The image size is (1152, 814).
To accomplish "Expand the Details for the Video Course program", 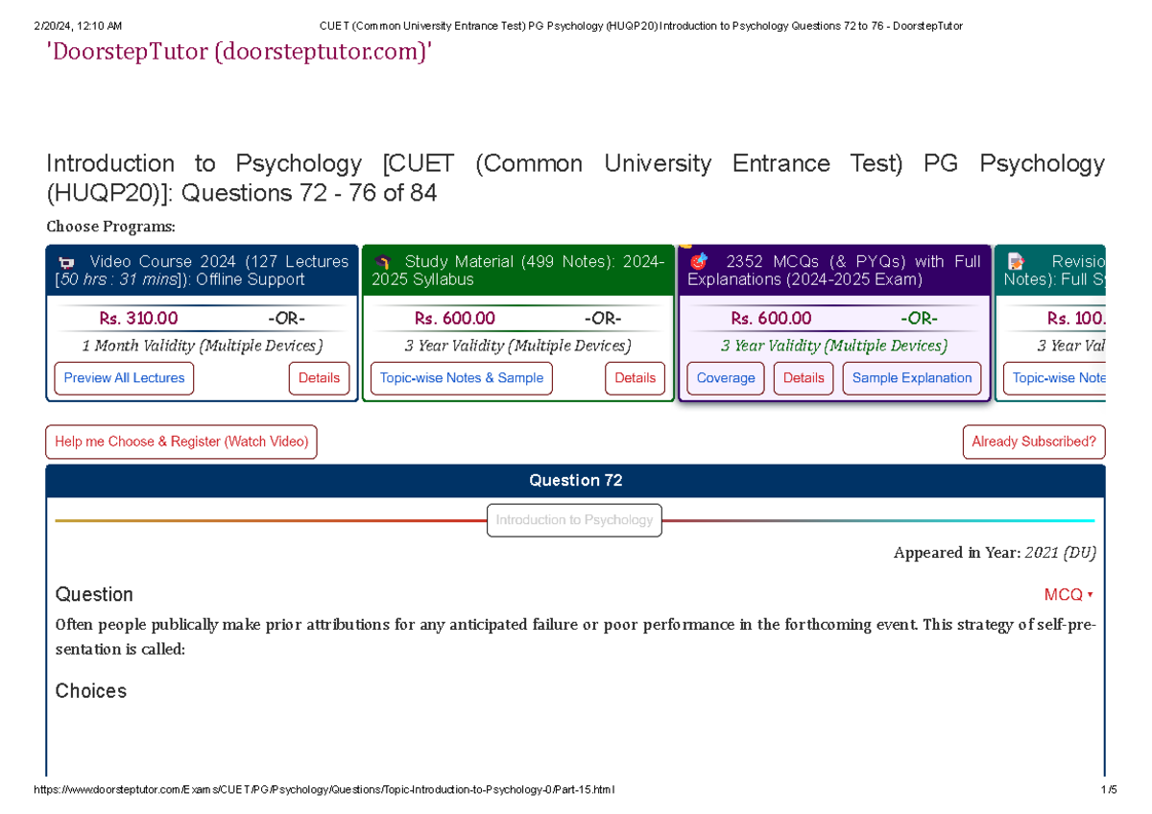I will [x=319, y=378].
